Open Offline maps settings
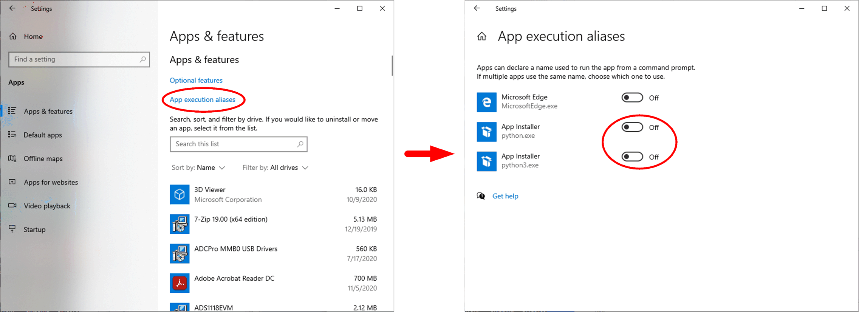The image size is (859, 312). point(43,158)
